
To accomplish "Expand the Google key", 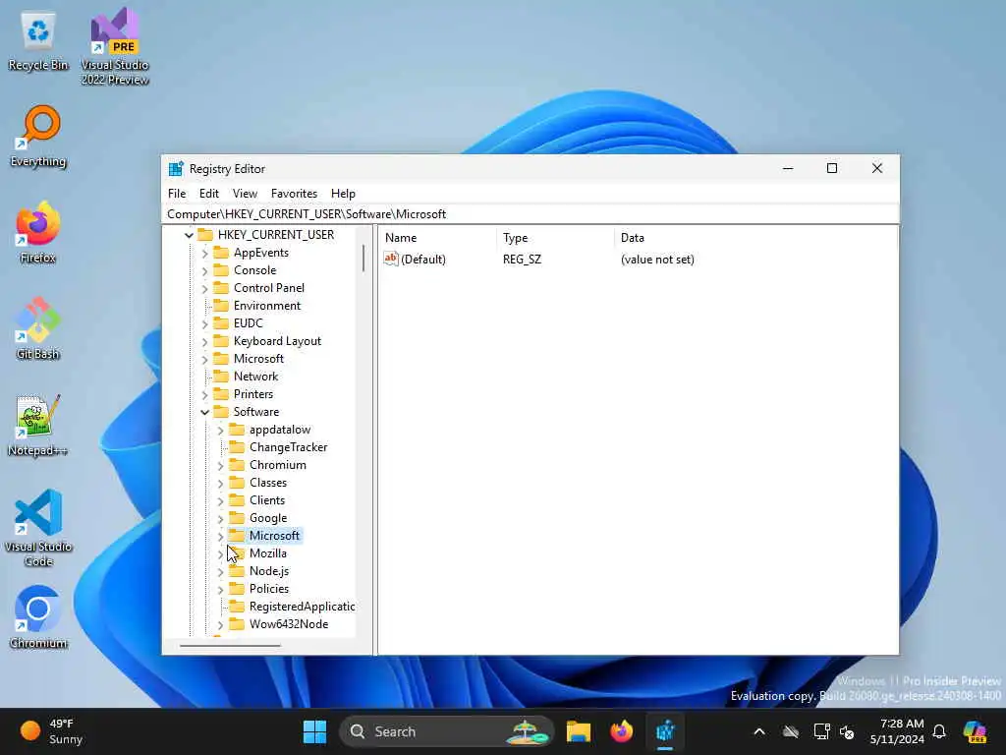I will coord(221,518).
